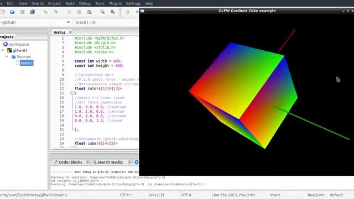Close the Search results log tab
Screen dimensions: 354x199
pos(129,162)
